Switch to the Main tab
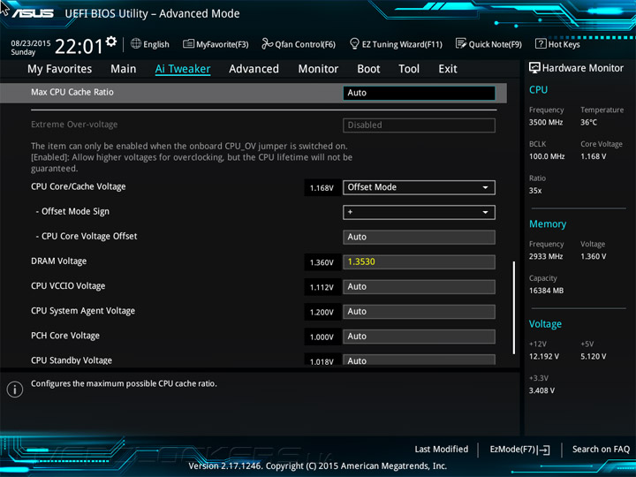Screen dimensions: 636x477 pos(124,69)
